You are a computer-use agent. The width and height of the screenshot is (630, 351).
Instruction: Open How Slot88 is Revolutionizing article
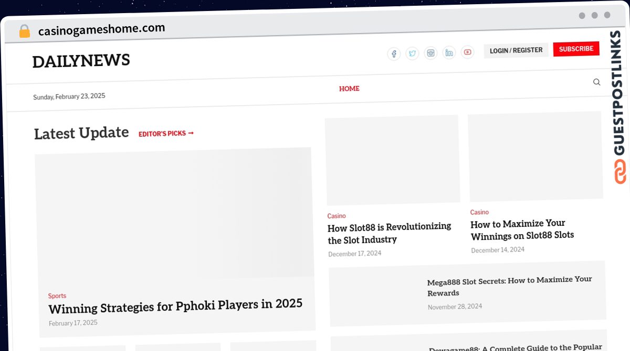(x=389, y=233)
